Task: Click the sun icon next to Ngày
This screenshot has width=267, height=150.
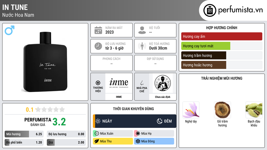Action: click(x=98, y=121)
